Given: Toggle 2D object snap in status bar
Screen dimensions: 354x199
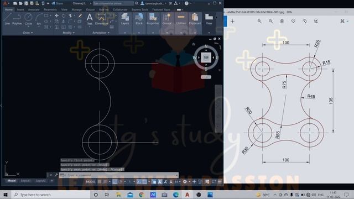Looking at the screenshot, I should pyautogui.click(x=145, y=182).
